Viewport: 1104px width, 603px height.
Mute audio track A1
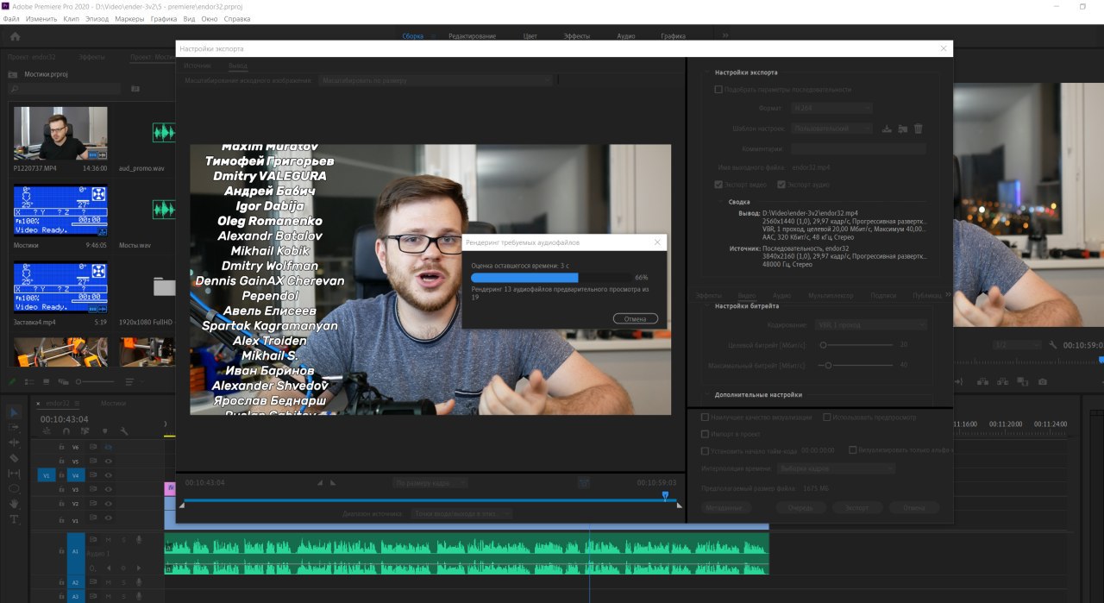coord(109,540)
